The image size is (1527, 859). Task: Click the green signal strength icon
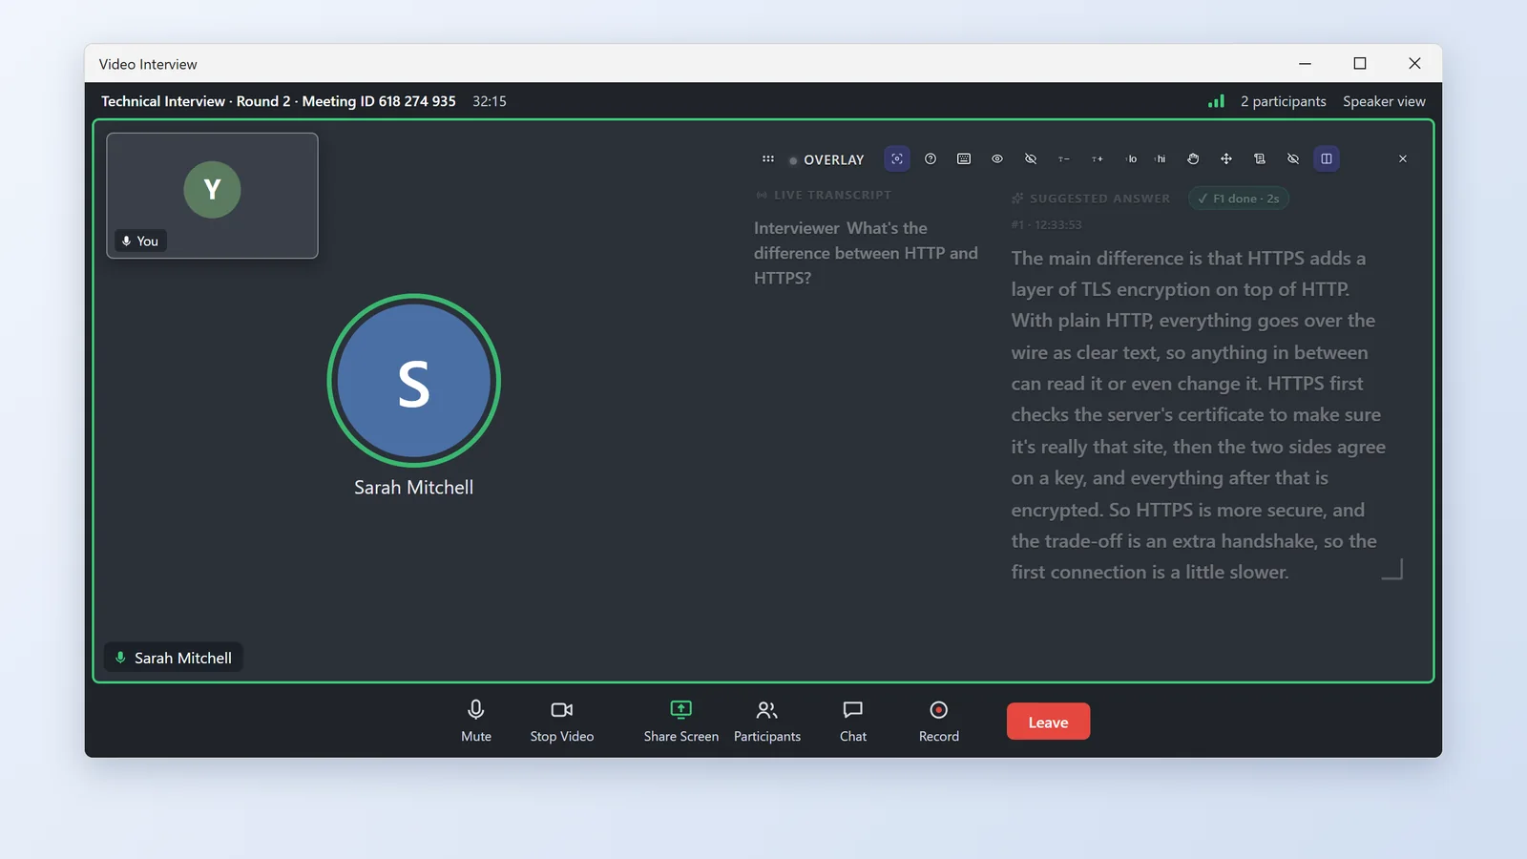tap(1217, 101)
